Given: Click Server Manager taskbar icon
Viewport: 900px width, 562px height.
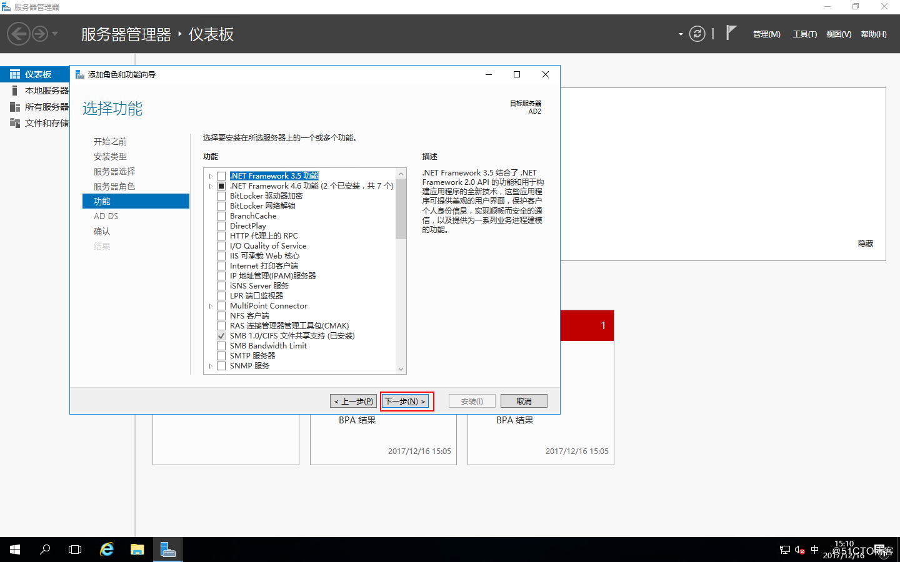Looking at the screenshot, I should 167,550.
